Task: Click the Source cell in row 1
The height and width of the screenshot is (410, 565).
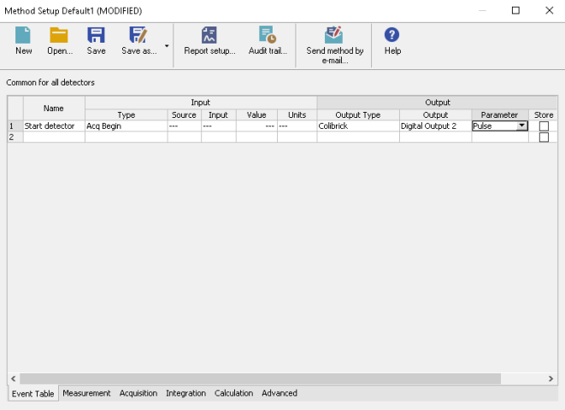Action: click(184, 126)
